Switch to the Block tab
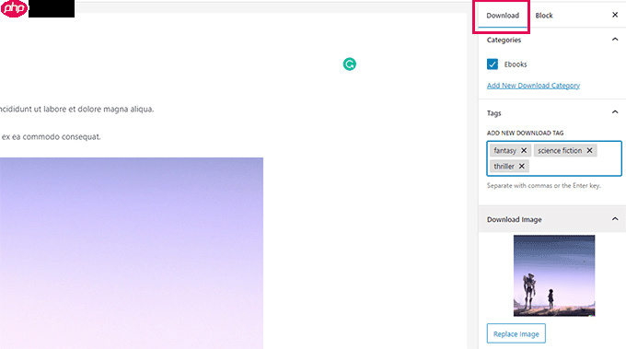This screenshot has width=626, height=349. (x=544, y=16)
